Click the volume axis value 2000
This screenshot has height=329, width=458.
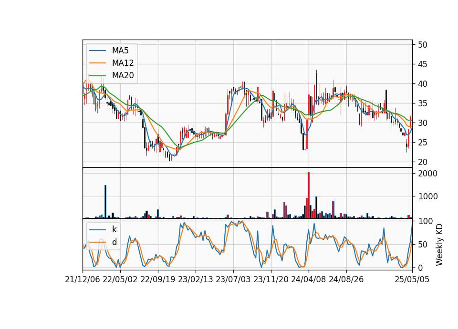(x=427, y=174)
